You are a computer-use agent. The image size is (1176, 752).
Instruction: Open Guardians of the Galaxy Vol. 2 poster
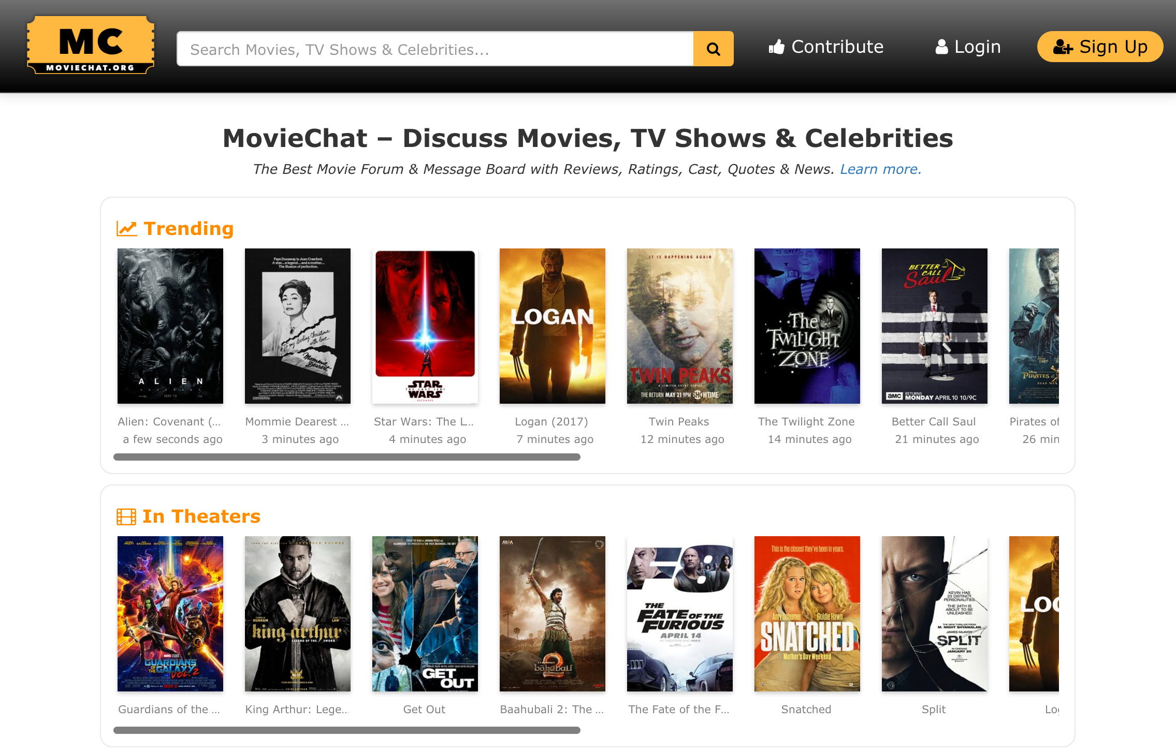coord(170,614)
